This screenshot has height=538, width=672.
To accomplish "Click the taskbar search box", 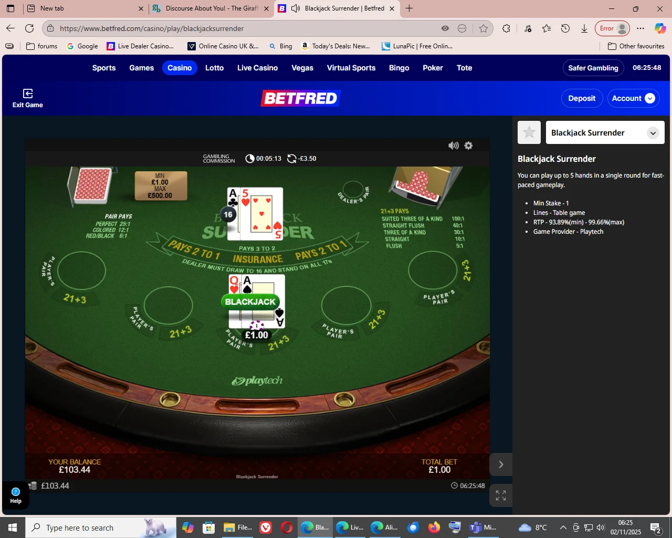I will point(100,527).
